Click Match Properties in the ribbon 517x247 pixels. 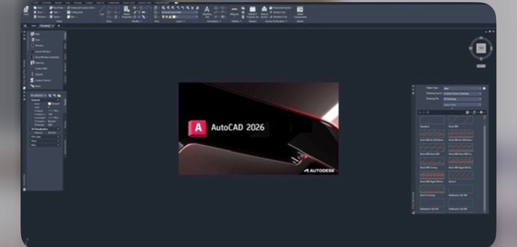pos(126,12)
